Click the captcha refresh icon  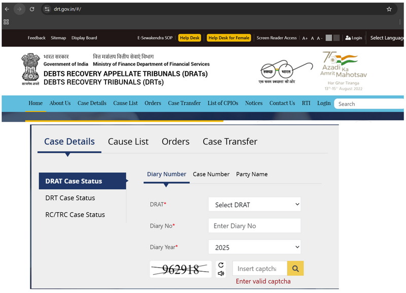221,264
